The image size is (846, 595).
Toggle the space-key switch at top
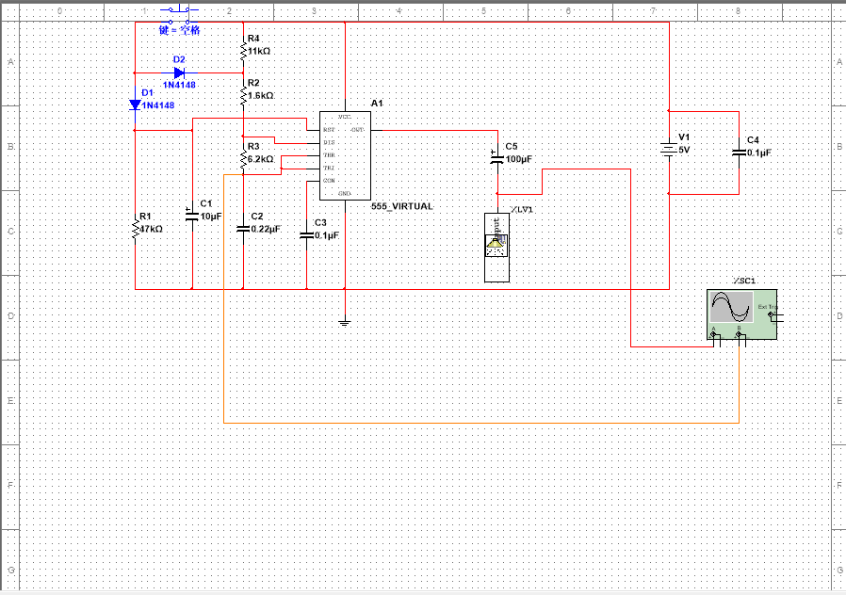point(179,15)
